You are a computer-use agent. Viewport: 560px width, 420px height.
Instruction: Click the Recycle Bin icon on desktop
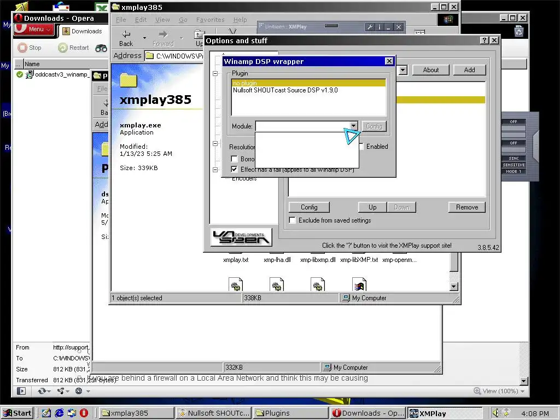[x=518, y=31]
